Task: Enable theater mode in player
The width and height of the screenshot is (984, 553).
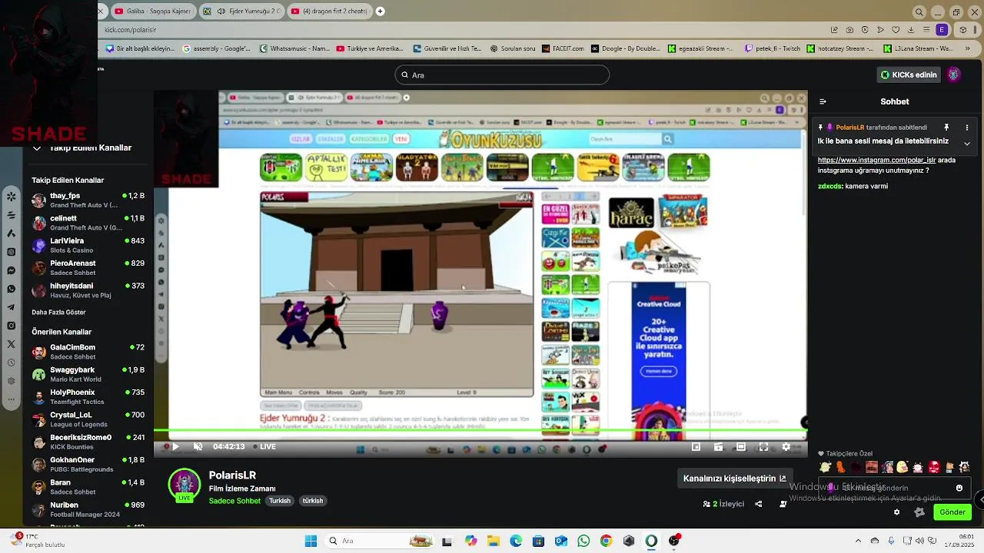Action: click(741, 446)
